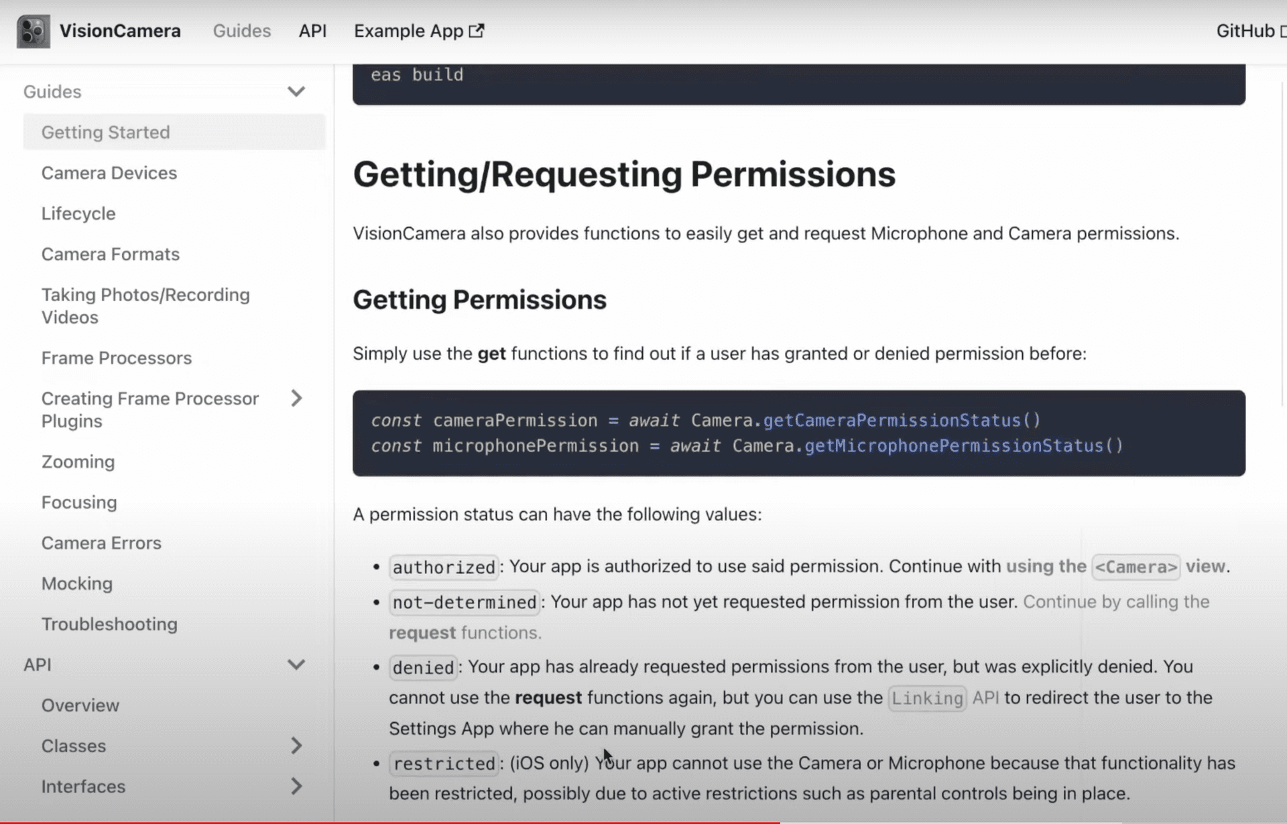Open the Troubleshooting page
Screen dimensions: 1287x824
click(109, 624)
